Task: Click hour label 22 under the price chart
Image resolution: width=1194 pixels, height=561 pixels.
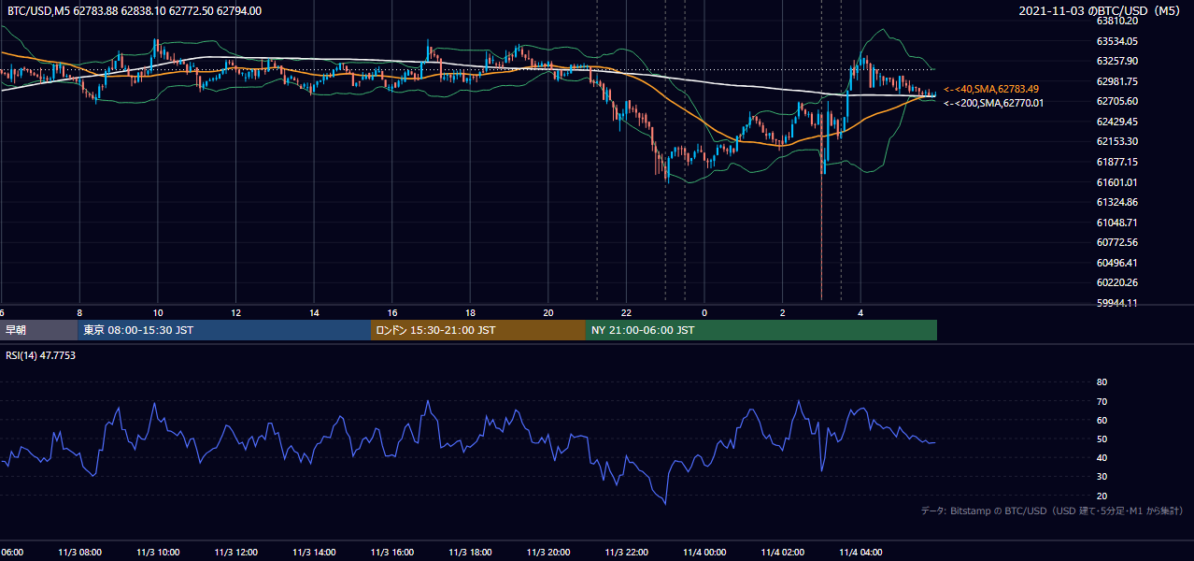Action: [626, 312]
